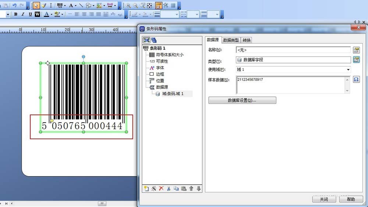Screen dimensions: 368x207
Task: Align text left
Action: [77, 14]
